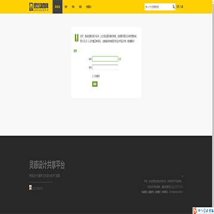Open the last navigation item in yellow header
The width and height of the screenshot is (214, 214).
click(x=89, y=7)
